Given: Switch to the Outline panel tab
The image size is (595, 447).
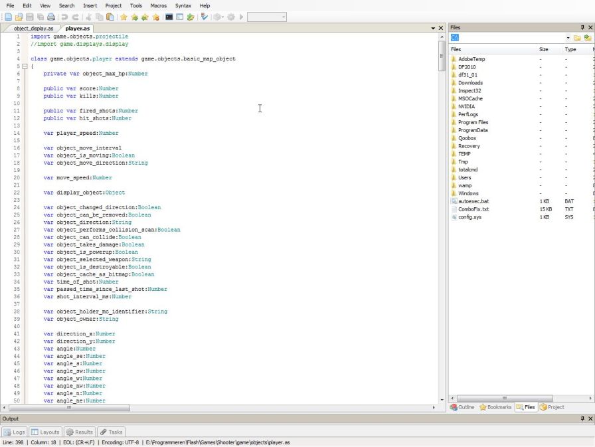Looking at the screenshot, I should pos(463,407).
